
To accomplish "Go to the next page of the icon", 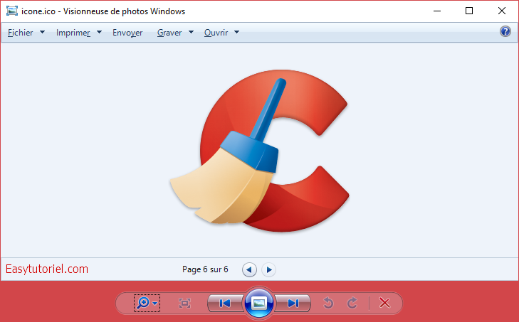I will [269, 270].
